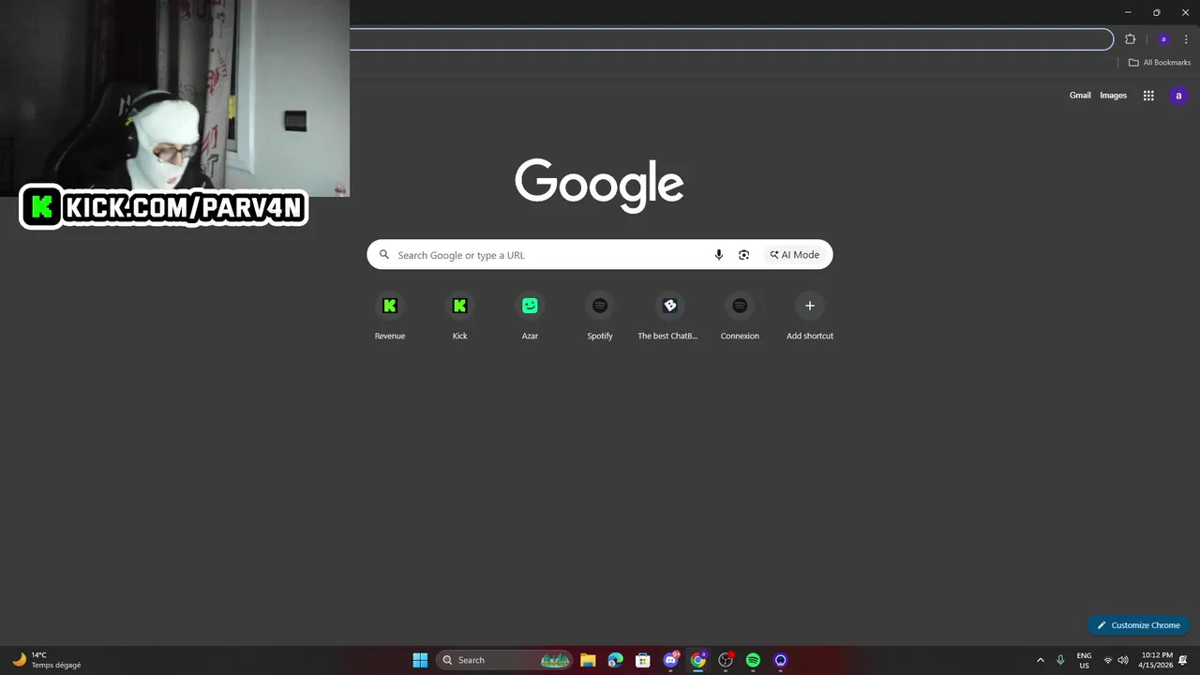Image resolution: width=1200 pixels, height=675 pixels.
Task: Open the Google account avatar on the page
Action: pyautogui.click(x=1178, y=96)
